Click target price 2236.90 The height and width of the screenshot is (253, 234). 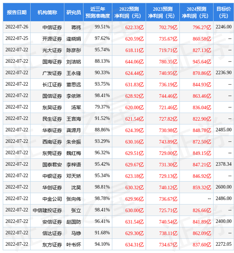point(223,73)
